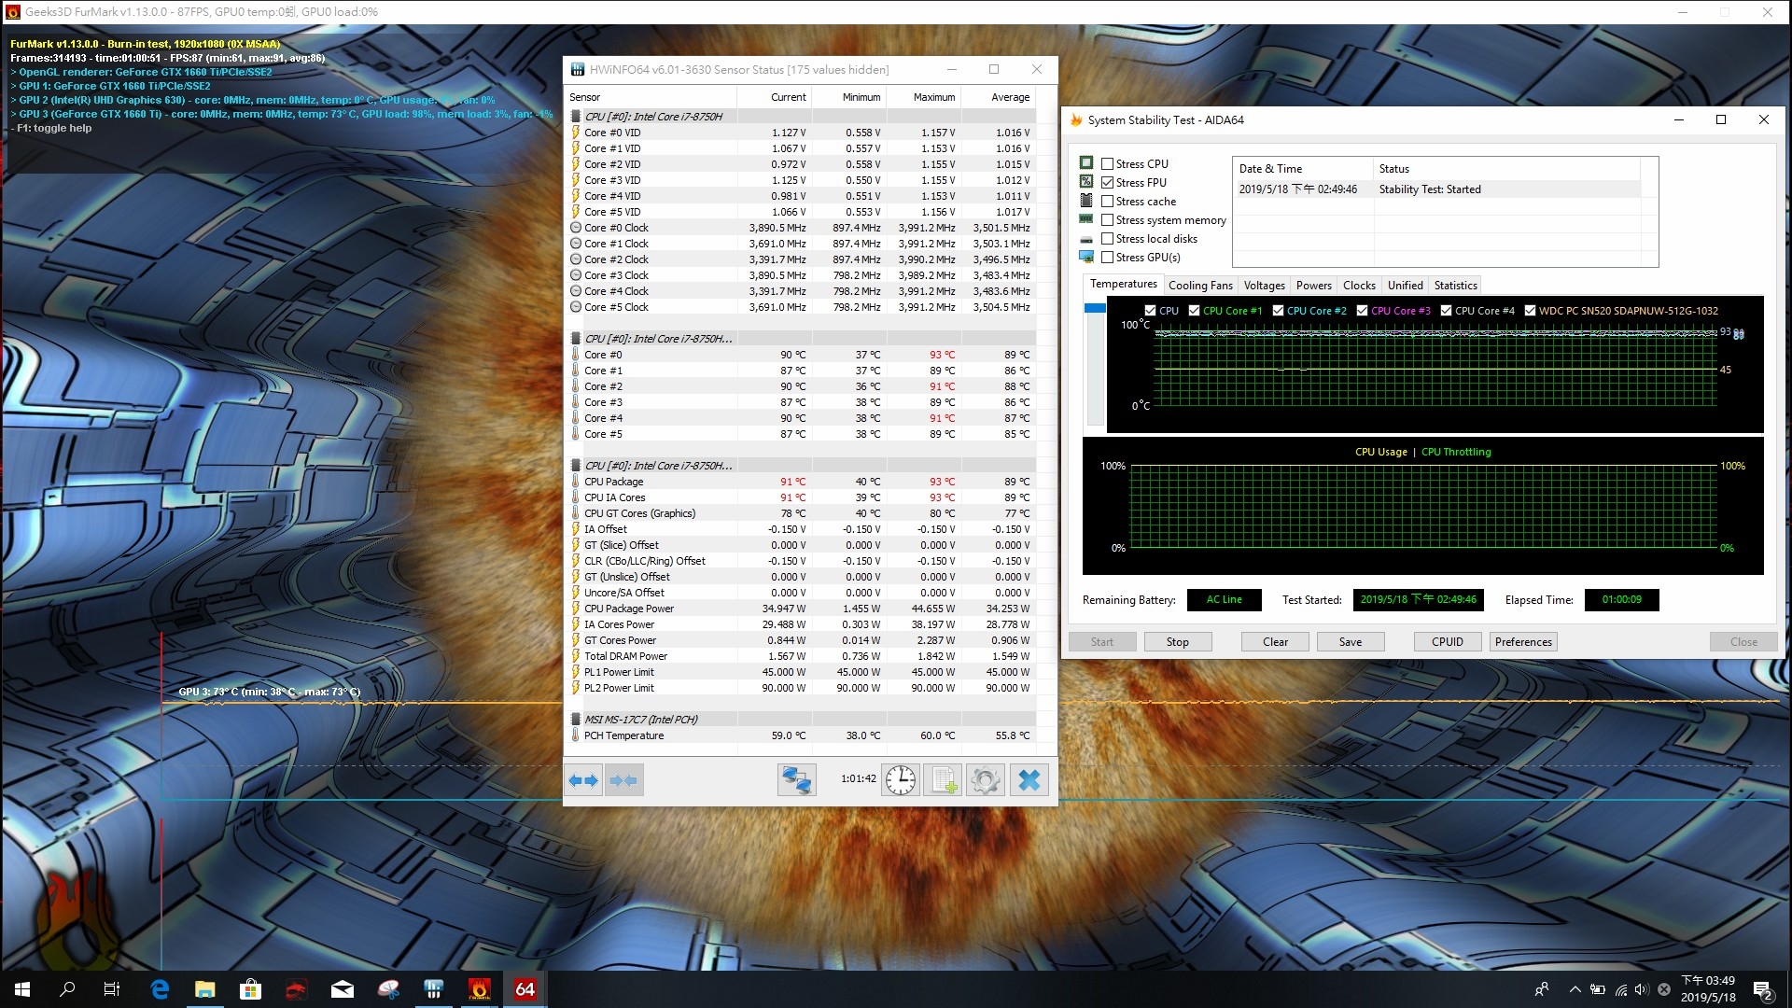This screenshot has width=1792, height=1008.
Task: Open the notification center icon
Action: coord(1763,990)
